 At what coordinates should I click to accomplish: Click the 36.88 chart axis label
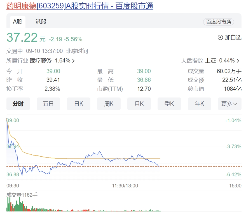[13, 174]
